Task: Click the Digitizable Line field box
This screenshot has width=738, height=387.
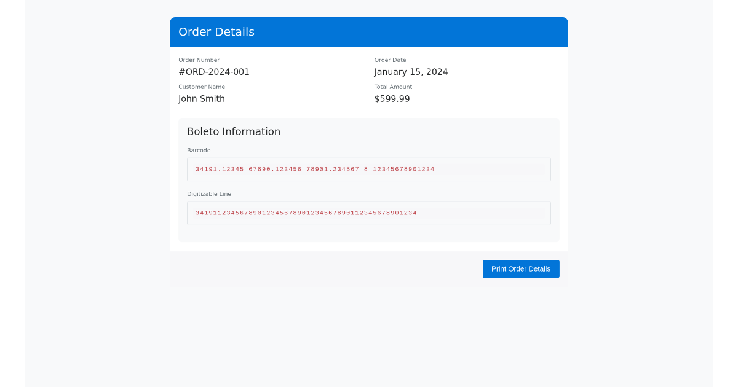Action: point(369,213)
